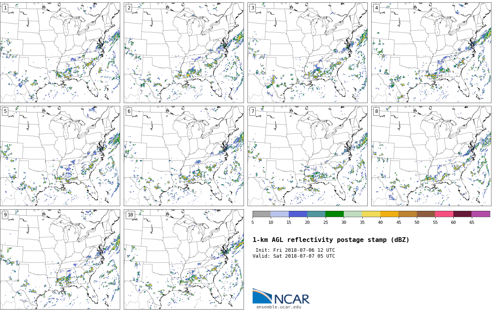This screenshot has height=310, width=495.
Task: Open the member 2 reflectivity map
Action: tap(184, 53)
